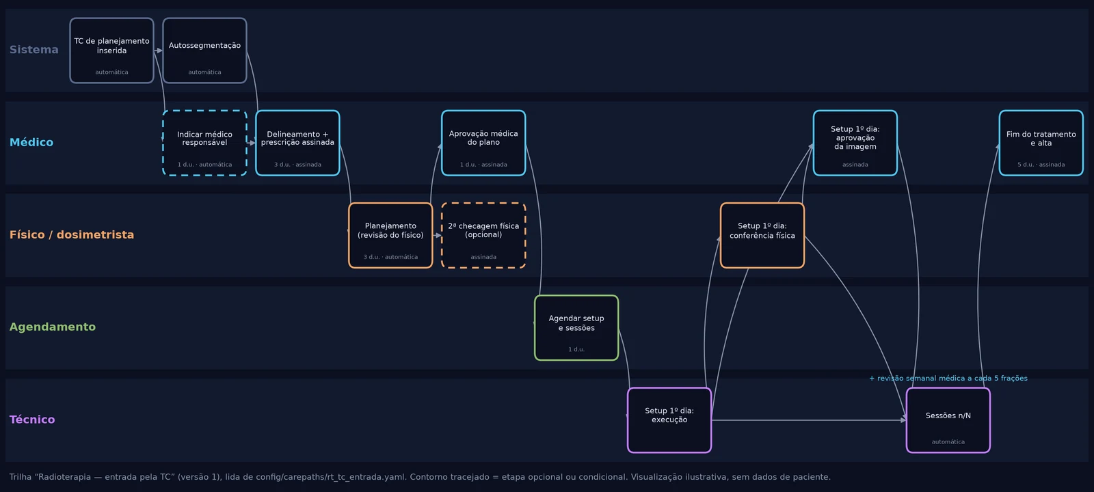Select 'Planejamento (revisão do físico)' step

[x=390, y=235]
